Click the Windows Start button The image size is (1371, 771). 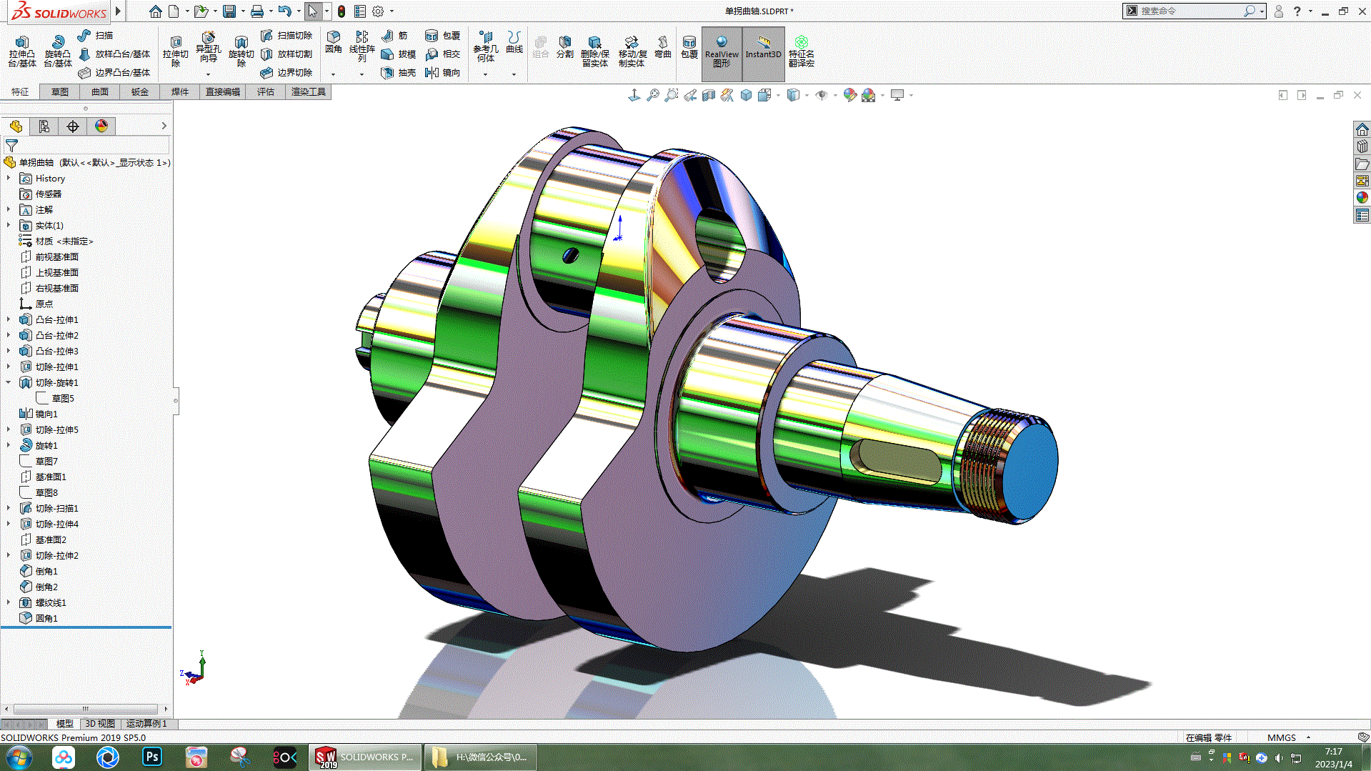pos(19,757)
